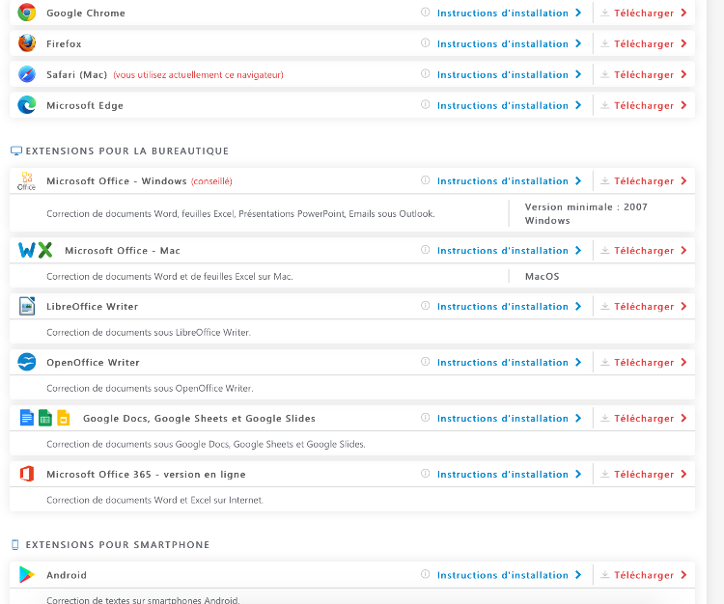The width and height of the screenshot is (724, 604).
Task: Open installation instructions for Android
Action: click(x=509, y=575)
